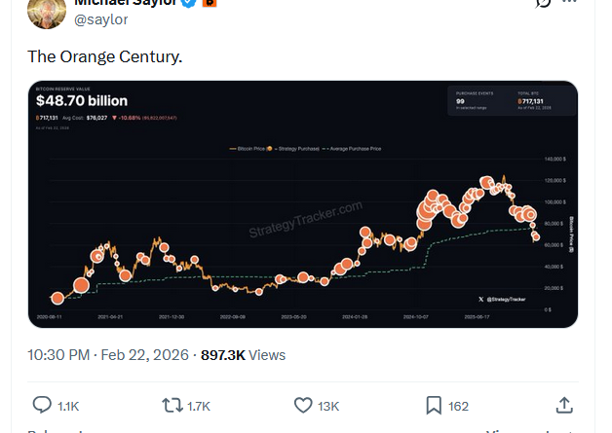
Task: Click the 1.1K replies count
Action: pos(68,405)
